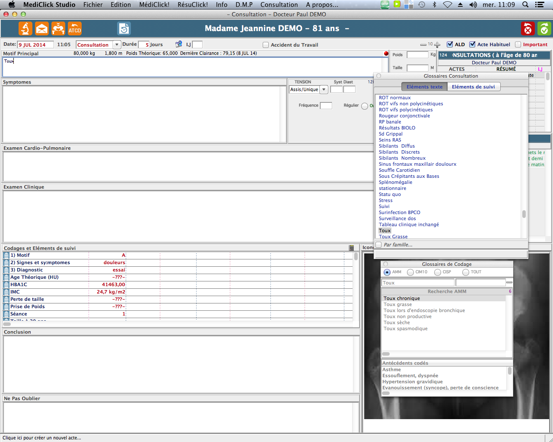Select 'Toux sèche' in the AMM results

coord(397,322)
